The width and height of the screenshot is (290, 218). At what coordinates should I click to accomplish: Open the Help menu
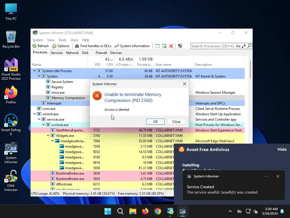click(x=86, y=40)
